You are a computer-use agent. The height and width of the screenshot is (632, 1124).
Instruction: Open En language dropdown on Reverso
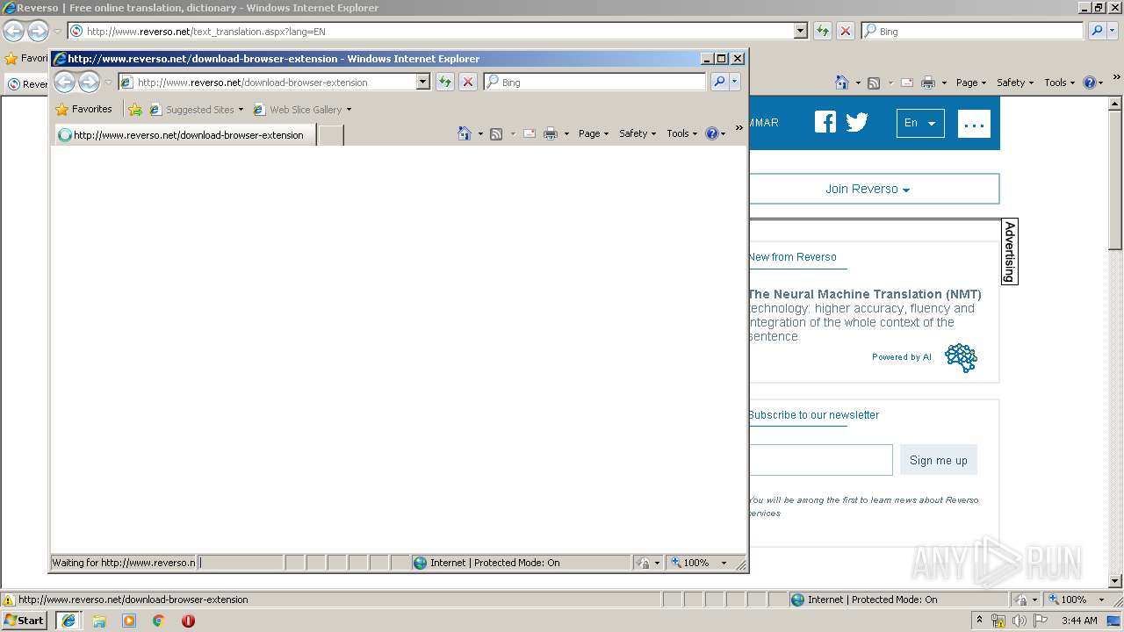(920, 123)
